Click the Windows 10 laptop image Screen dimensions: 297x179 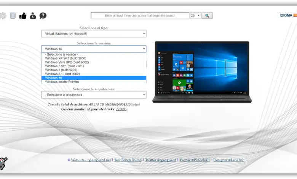[x=202, y=72]
